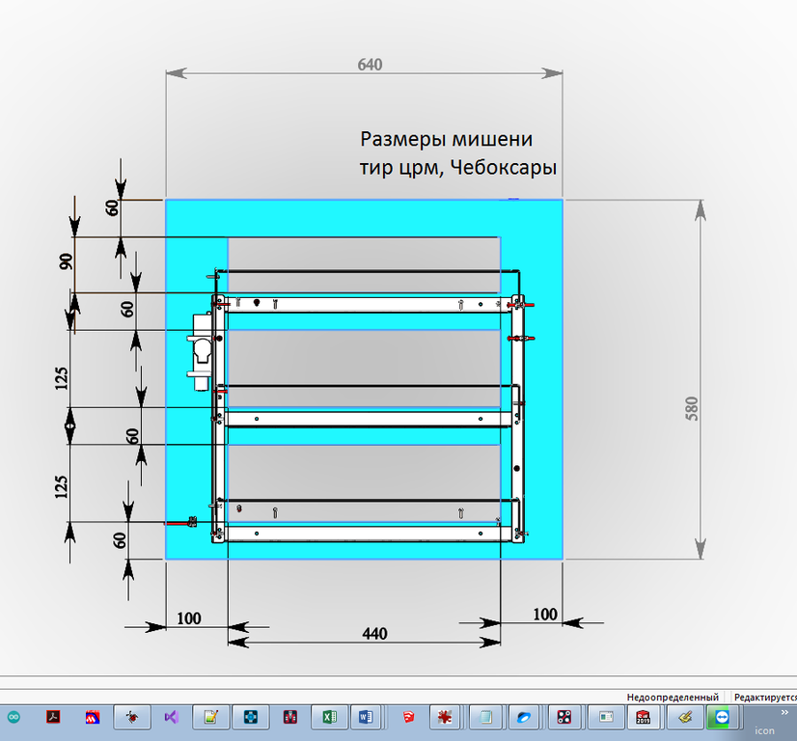
Task: Click the 'Недоопределенный' status bar field
Action: pos(673,697)
